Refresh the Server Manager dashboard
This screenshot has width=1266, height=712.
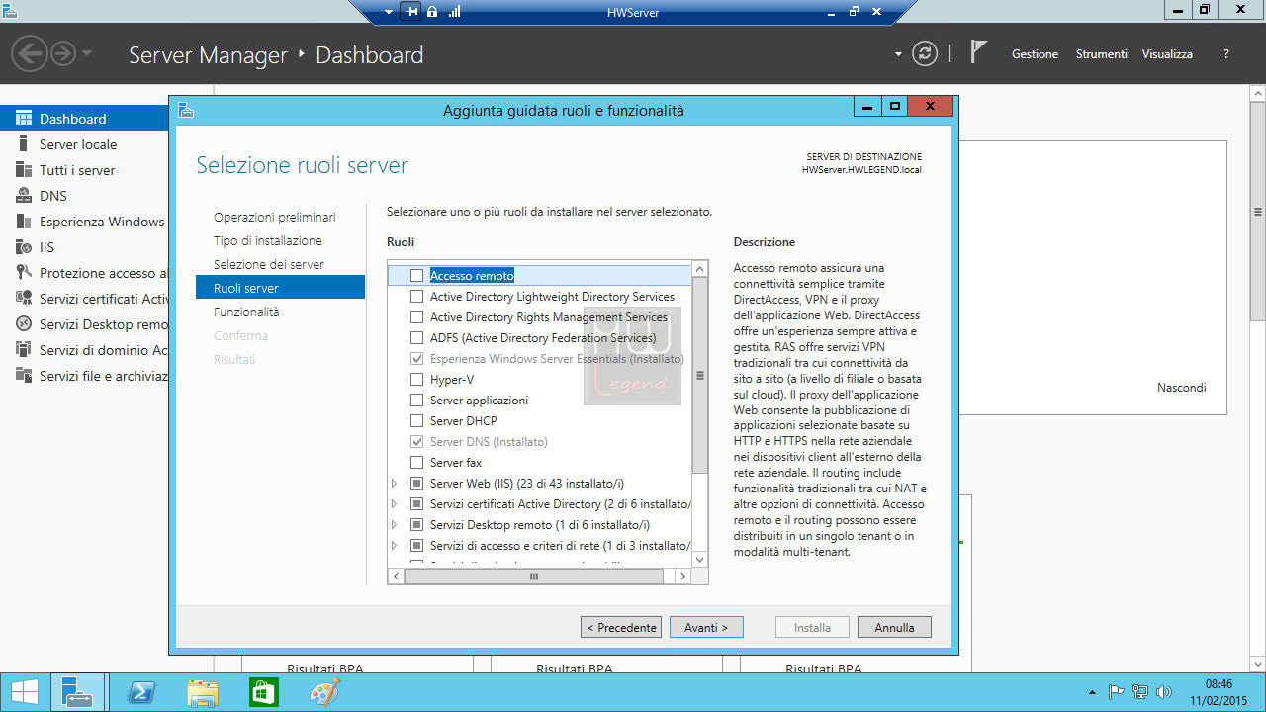(925, 54)
